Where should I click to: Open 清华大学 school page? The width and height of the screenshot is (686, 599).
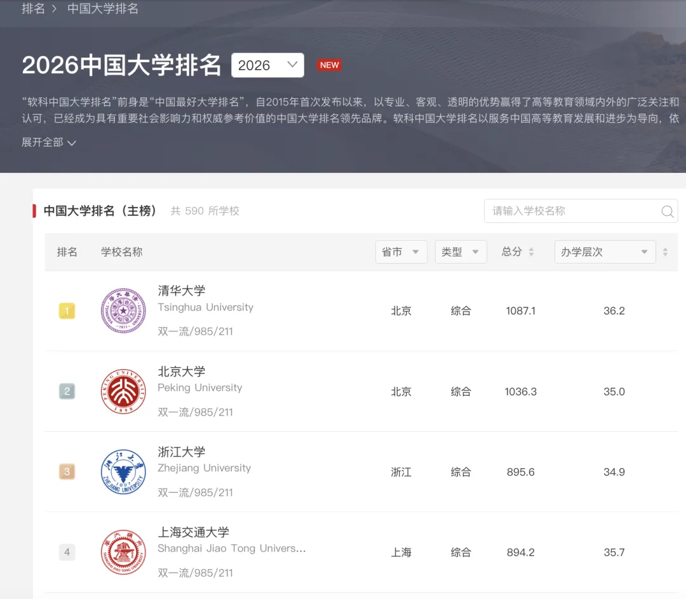click(182, 290)
